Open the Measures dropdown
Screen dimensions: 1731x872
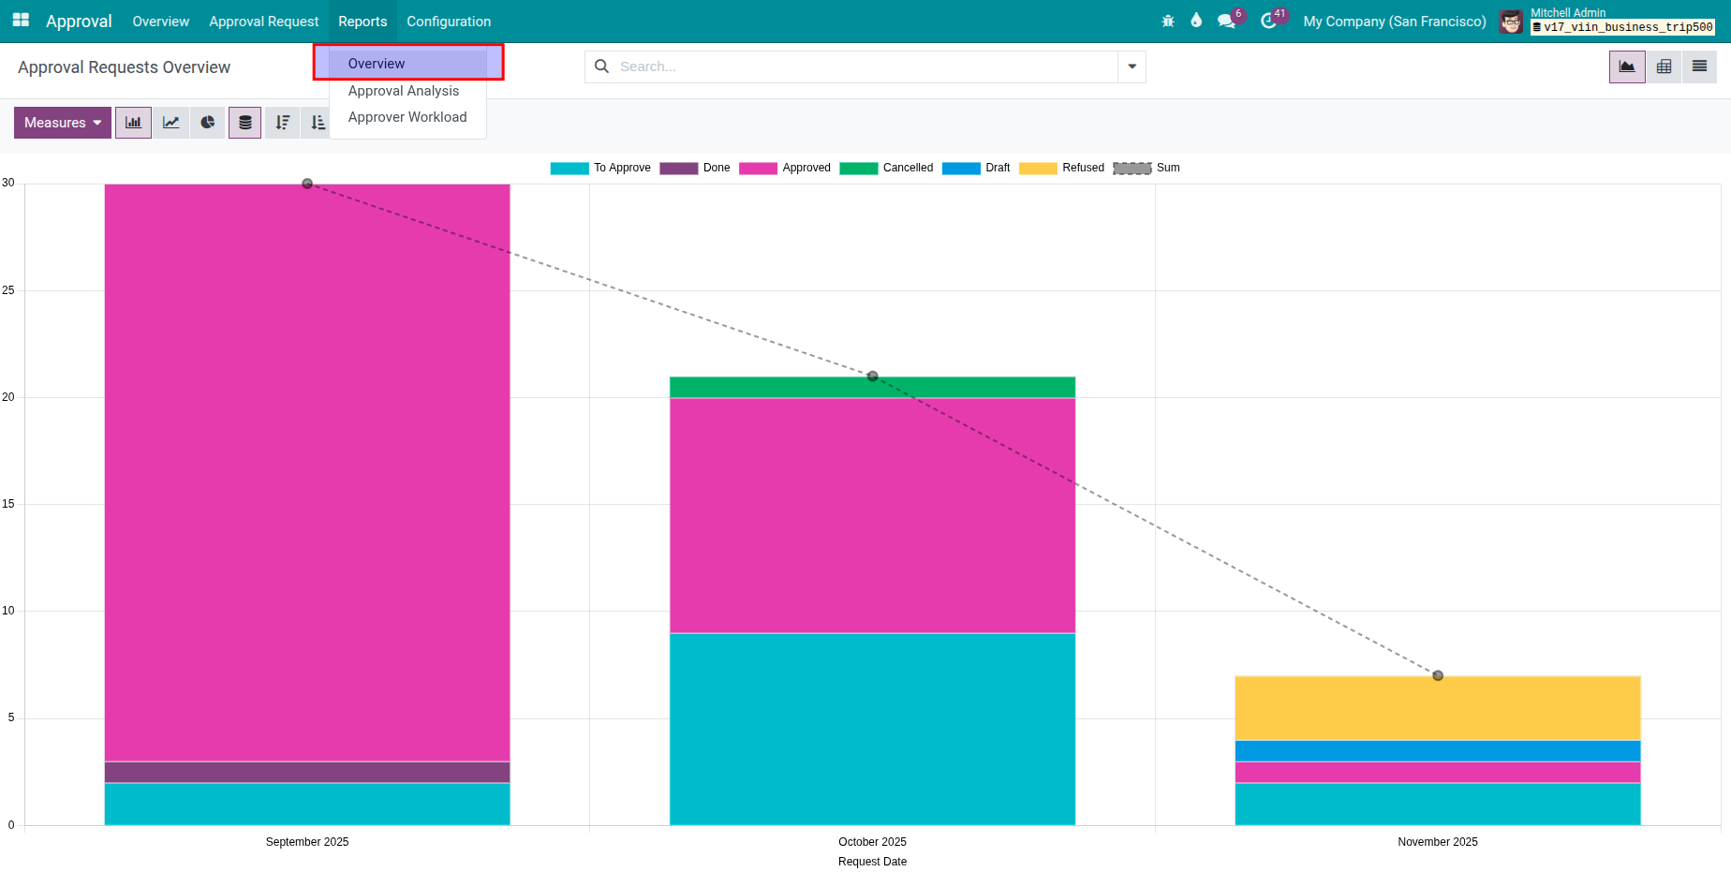(62, 122)
